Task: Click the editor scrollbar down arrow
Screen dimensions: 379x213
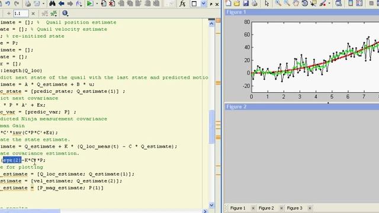Action: 211,205
